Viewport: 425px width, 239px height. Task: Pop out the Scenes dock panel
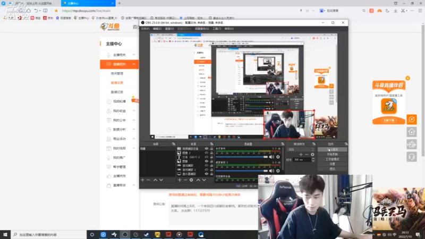point(174,144)
